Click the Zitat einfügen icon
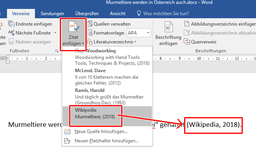The width and height of the screenshot is (256, 166). pos(73,27)
